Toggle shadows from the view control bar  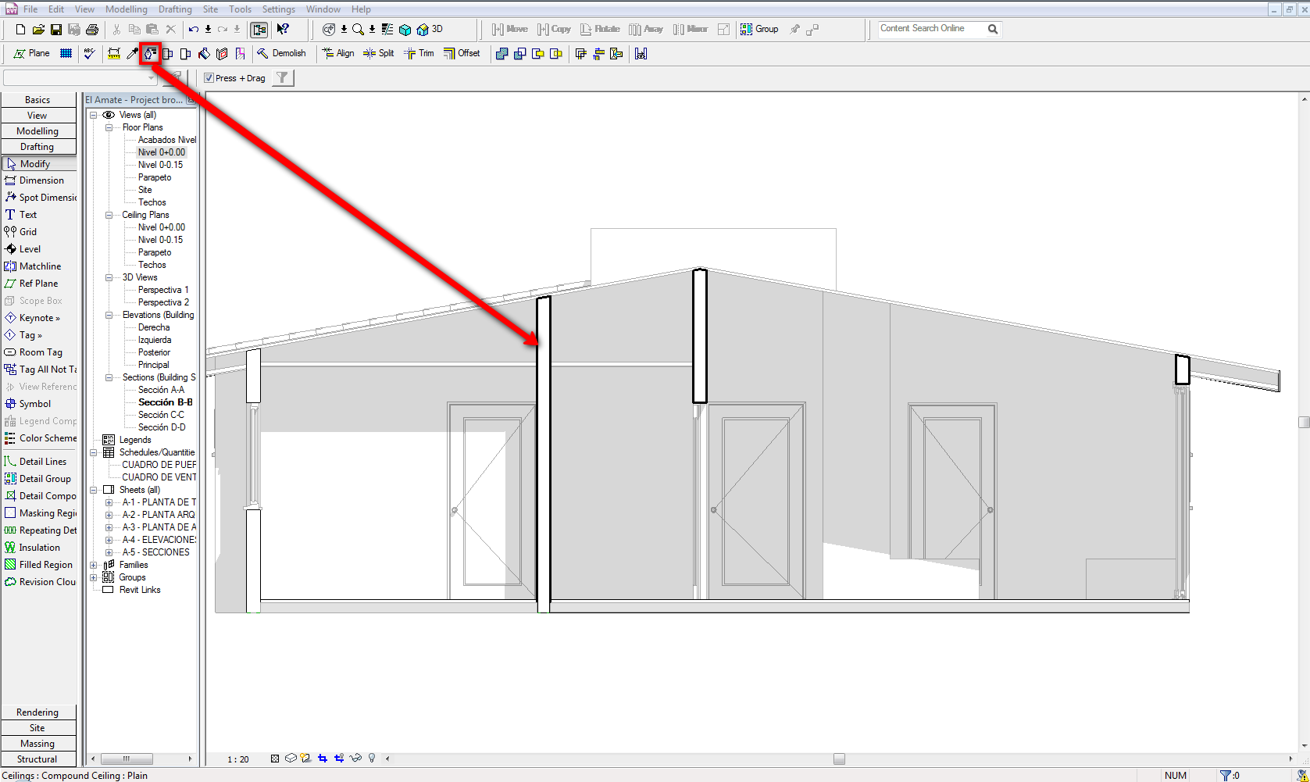point(305,758)
